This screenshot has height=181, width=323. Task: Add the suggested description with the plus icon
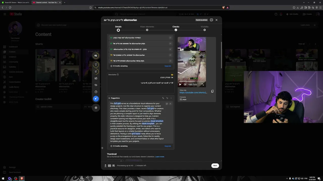(170, 104)
